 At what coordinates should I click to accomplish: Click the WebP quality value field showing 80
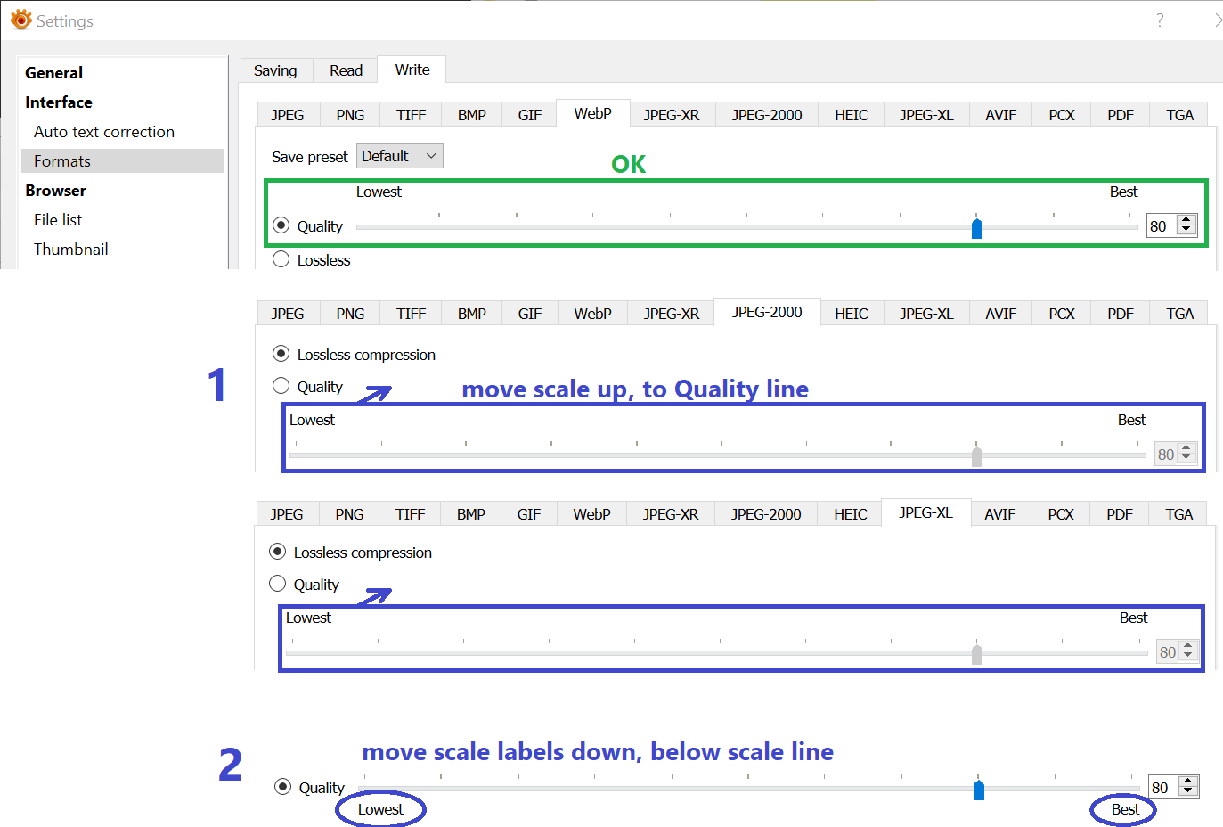point(1161,226)
